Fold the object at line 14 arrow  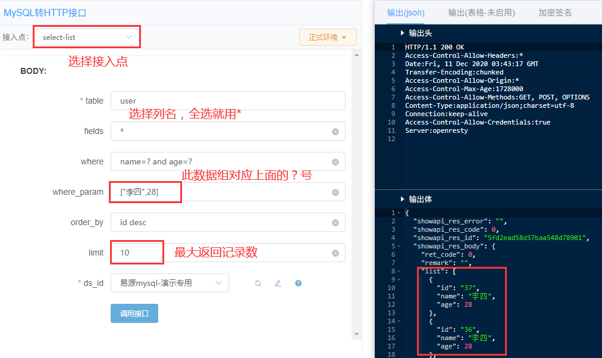pos(399,321)
